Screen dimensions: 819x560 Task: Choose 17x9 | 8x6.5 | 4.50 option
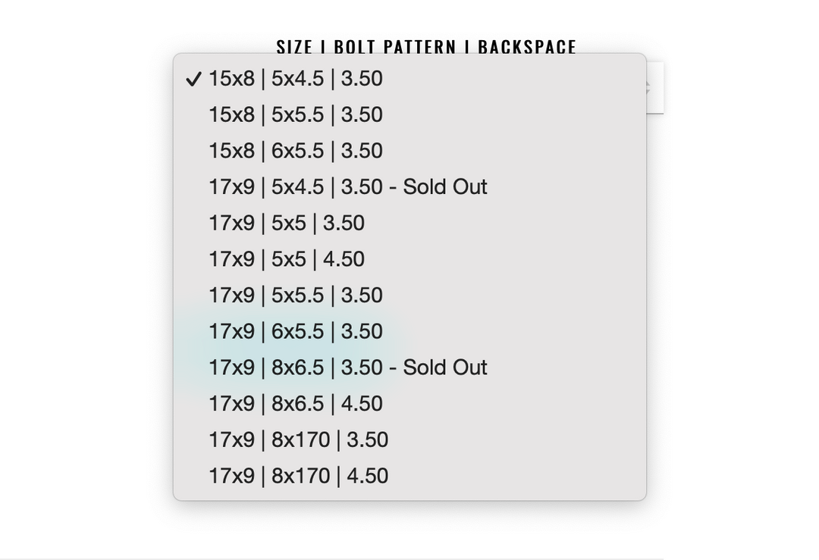pos(409,403)
